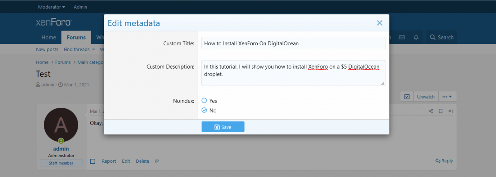Click the Search magnifier button

click(441, 37)
